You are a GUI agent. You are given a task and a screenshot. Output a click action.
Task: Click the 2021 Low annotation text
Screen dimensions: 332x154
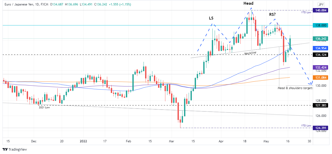[x=44, y=107]
